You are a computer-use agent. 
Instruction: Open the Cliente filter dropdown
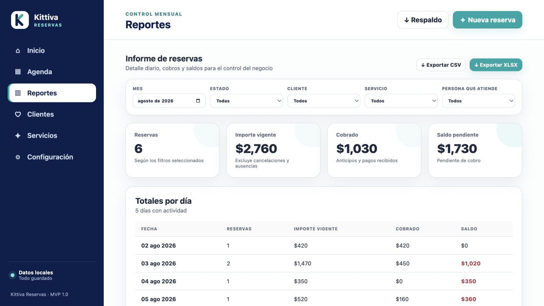click(x=324, y=101)
